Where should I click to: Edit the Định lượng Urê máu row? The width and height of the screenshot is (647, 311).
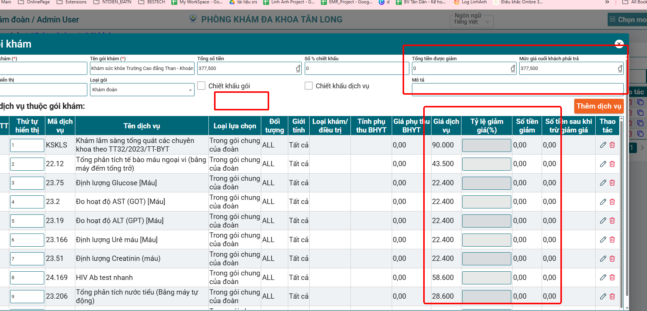pyautogui.click(x=603, y=240)
